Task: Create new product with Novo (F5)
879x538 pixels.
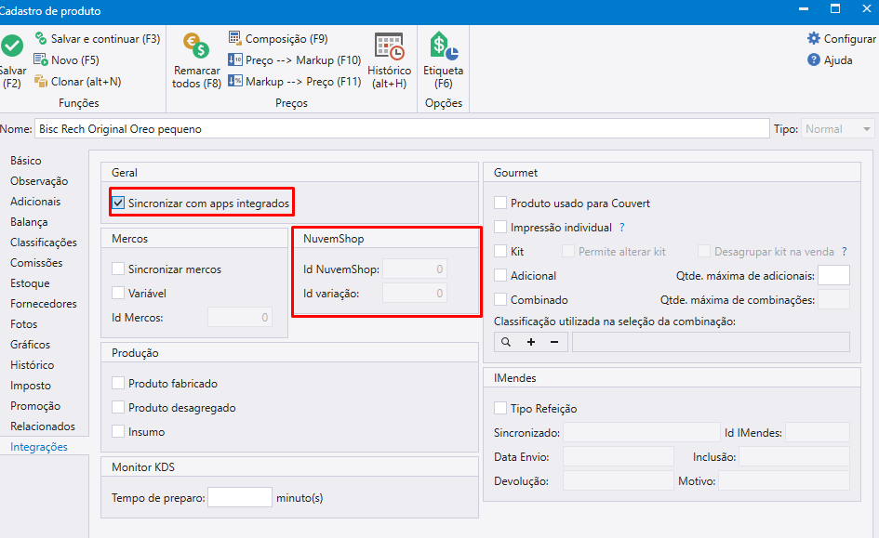Action: pos(66,59)
